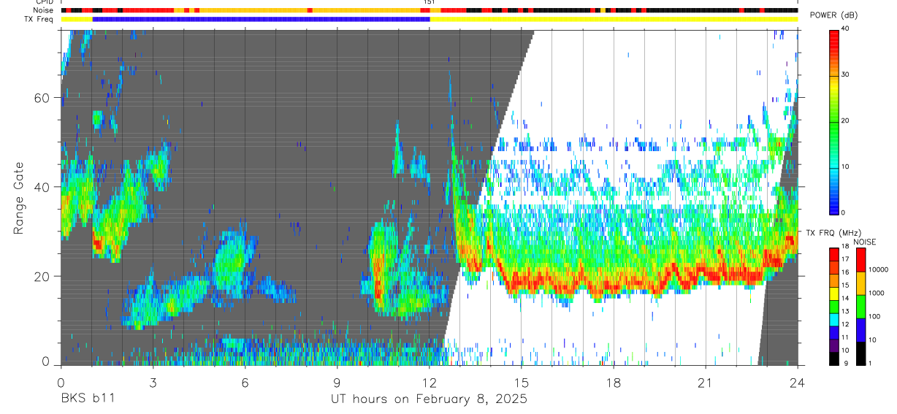The width and height of the screenshot is (897, 414).
Task: Click the 'NOISE' legend title
Action: pyautogui.click(x=866, y=242)
